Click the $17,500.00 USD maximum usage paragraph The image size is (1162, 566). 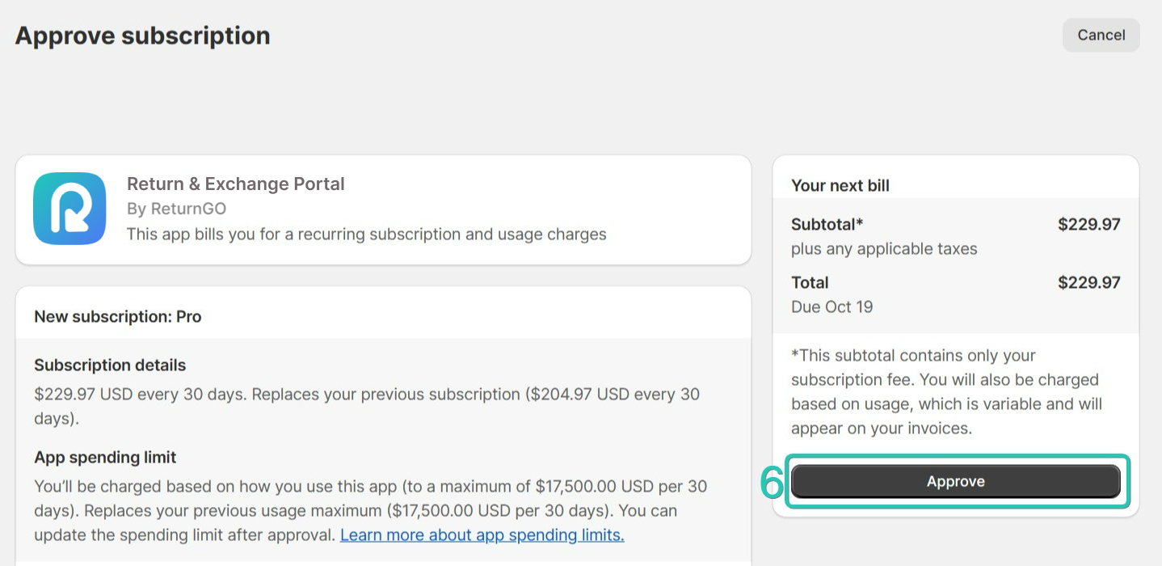click(370, 510)
